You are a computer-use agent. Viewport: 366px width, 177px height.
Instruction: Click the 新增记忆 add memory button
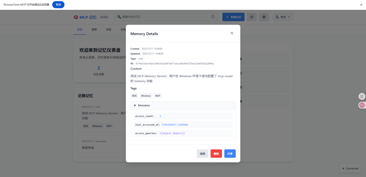(x=233, y=17)
